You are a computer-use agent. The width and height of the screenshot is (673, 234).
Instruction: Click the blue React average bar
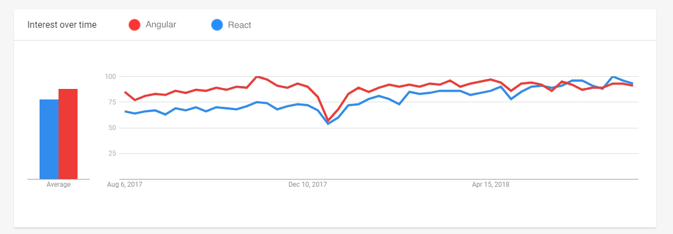(x=49, y=139)
